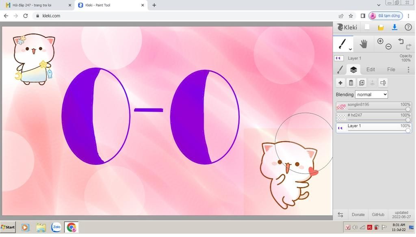Click the current layer preview thumbnail beside Layer 1 label
This screenshot has height=237, width=416.
pos(339,58)
